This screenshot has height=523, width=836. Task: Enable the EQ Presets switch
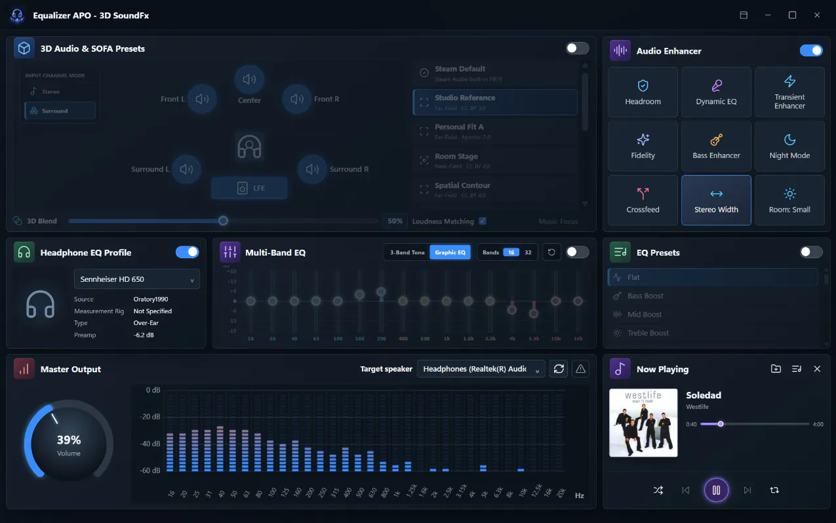pos(811,252)
